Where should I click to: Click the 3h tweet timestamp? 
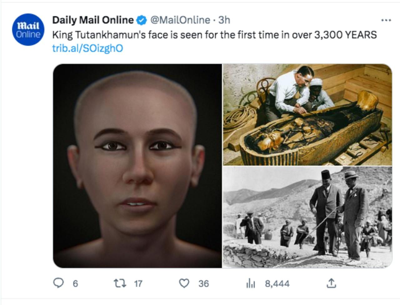point(224,20)
